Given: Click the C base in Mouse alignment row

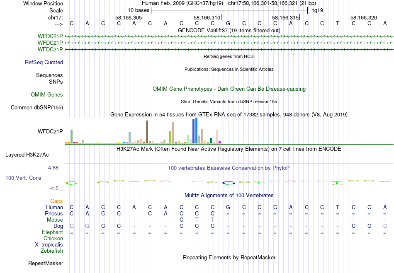Looking at the screenshot, I should click(181, 220).
